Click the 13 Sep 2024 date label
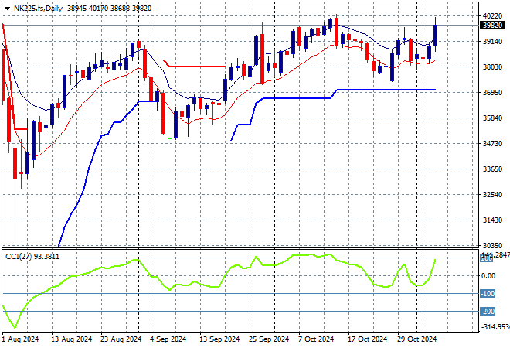Image resolution: width=510 pixels, height=348 pixels. click(219, 339)
